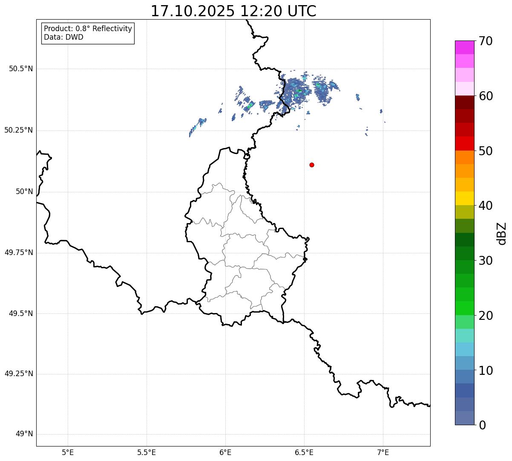Click the echo cell near 50.25°N 5.8°E
This screenshot has width=512, height=461.
(197, 127)
